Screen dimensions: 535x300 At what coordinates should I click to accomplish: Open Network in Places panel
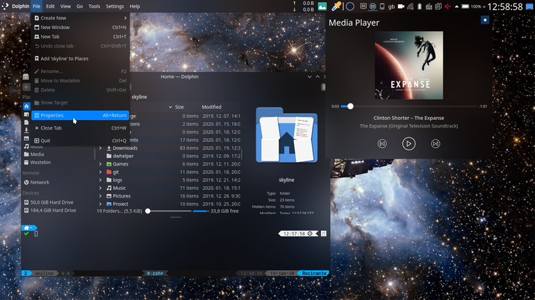(x=40, y=182)
